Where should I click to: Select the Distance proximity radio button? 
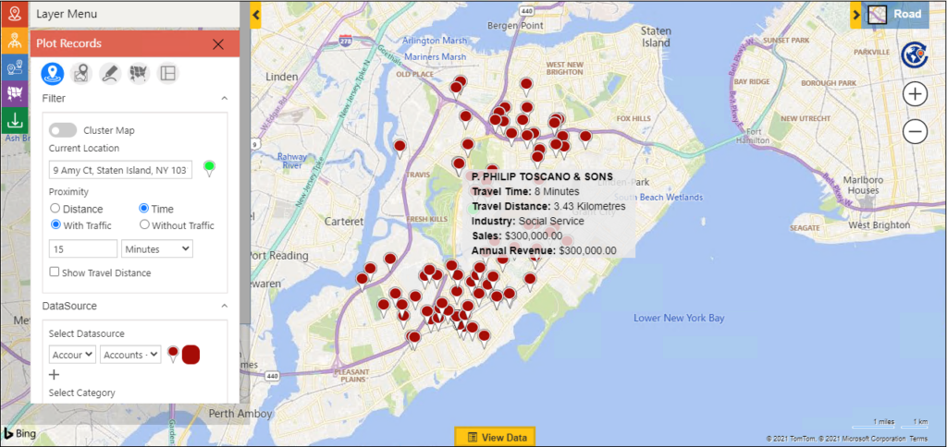(x=55, y=209)
